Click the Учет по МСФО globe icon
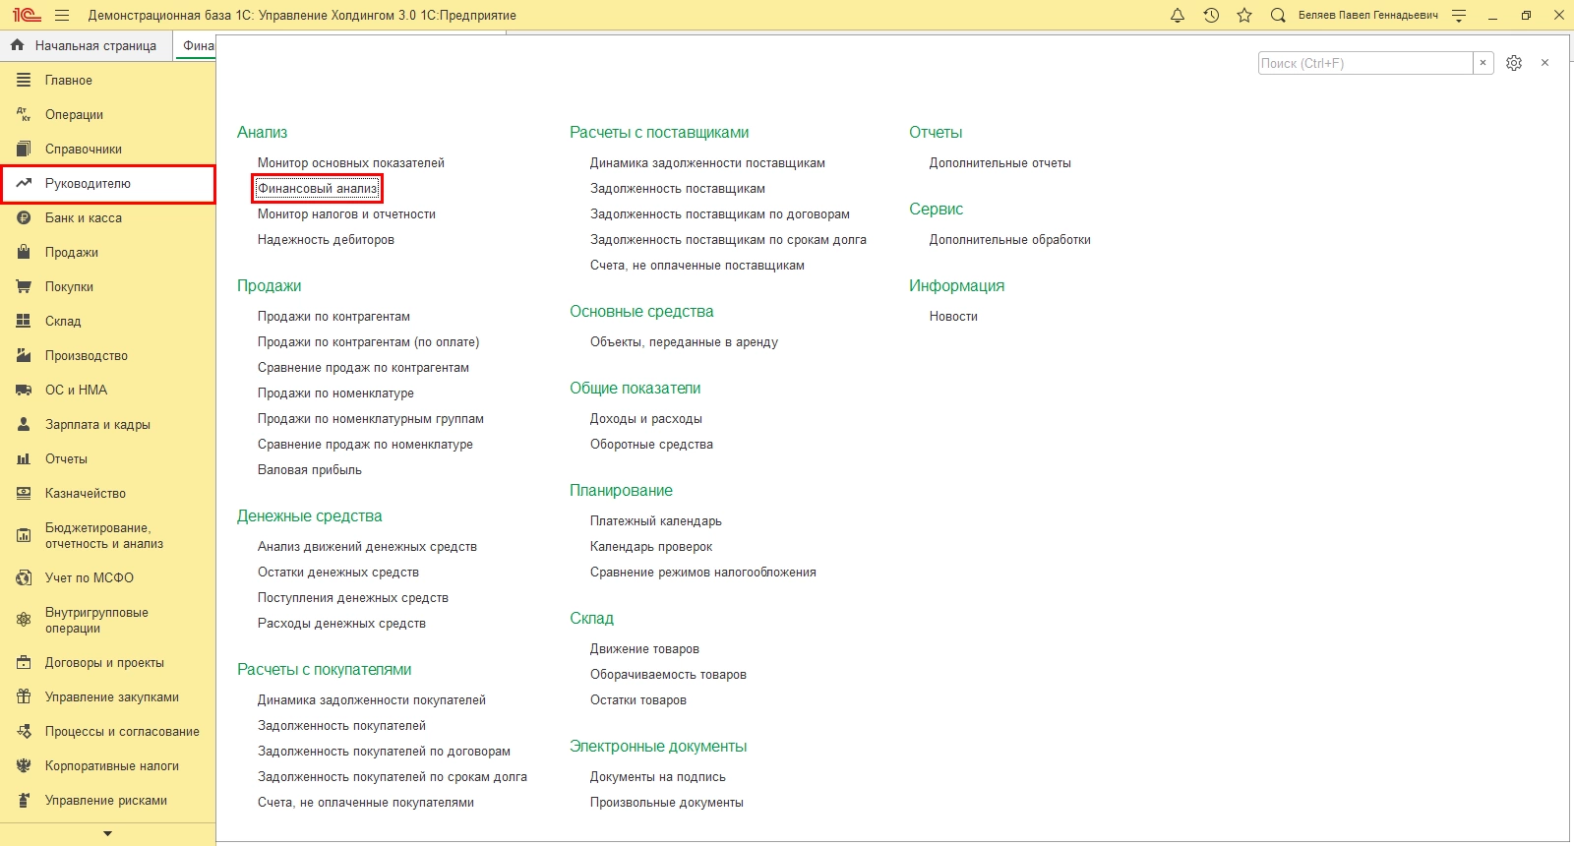The image size is (1574, 846). pos(24,577)
